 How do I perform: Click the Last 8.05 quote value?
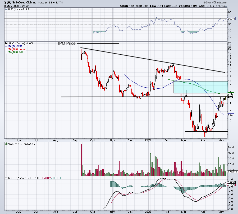tap(171, 6)
